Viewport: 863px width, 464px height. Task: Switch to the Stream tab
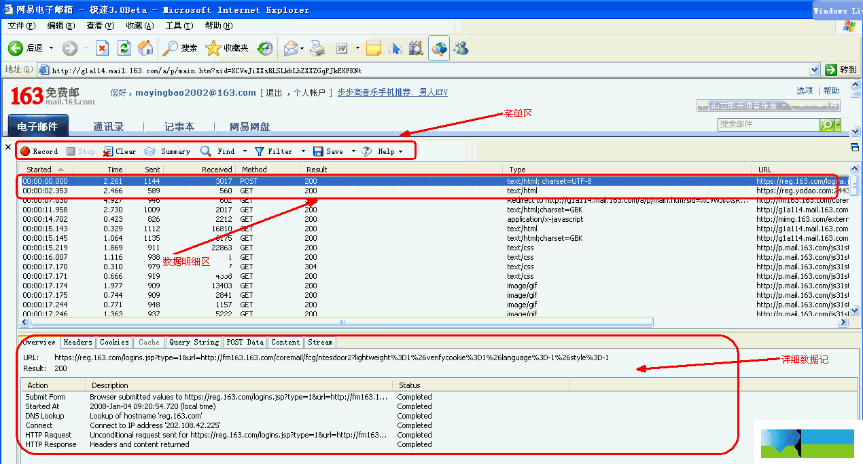point(319,343)
